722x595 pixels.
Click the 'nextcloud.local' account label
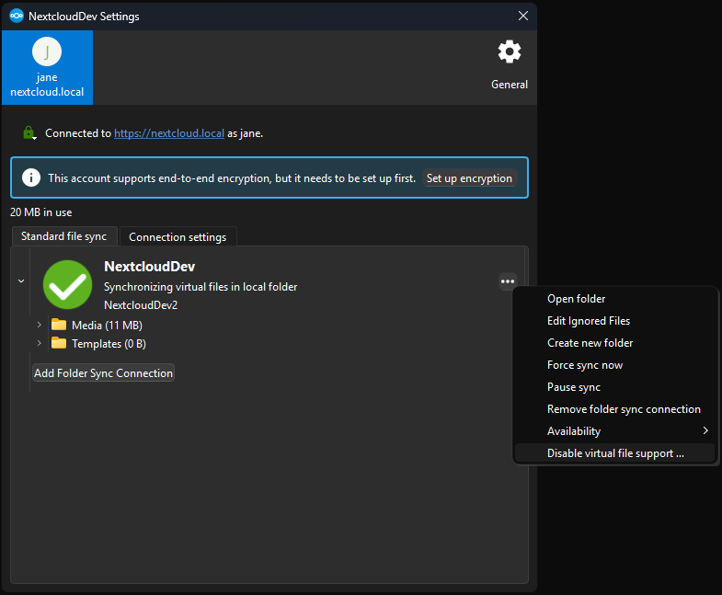(47, 92)
